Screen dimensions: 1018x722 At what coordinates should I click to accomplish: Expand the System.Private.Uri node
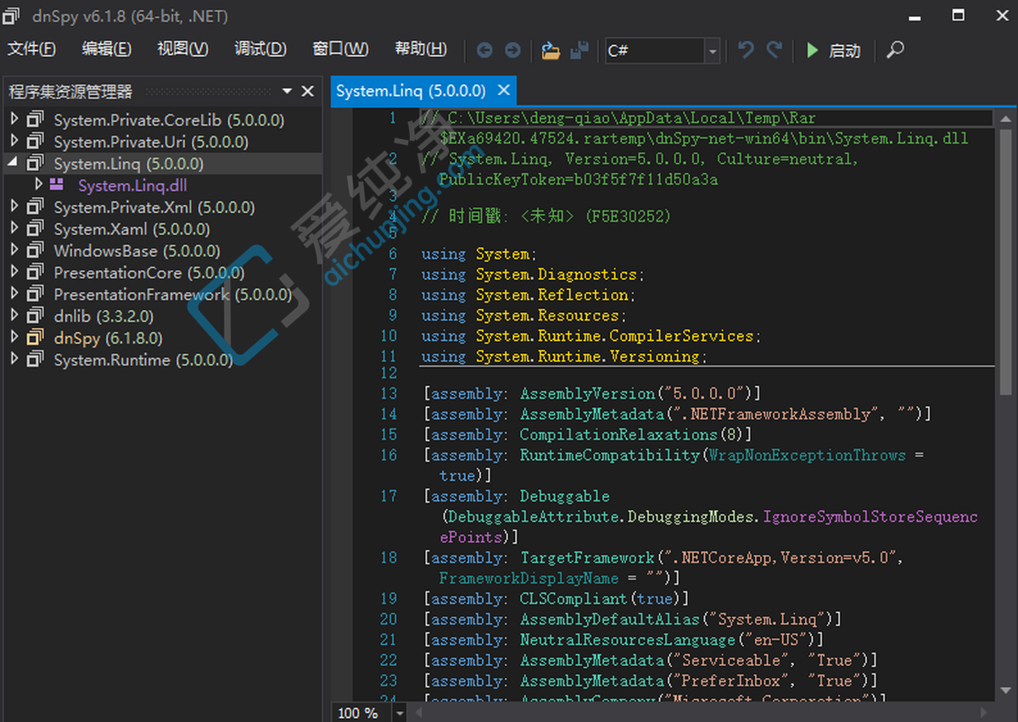point(14,142)
